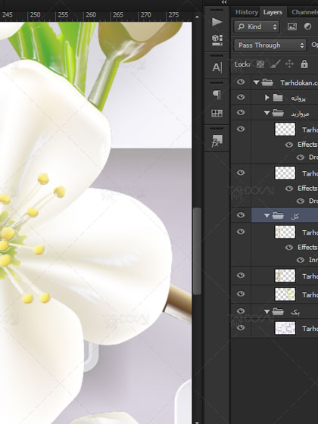Open the Swatches grid panel icon
318x424 pixels.
coord(217,114)
